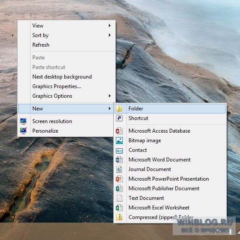240x240 pixels.
Task: Open Graphics Properties... entry
Action: (67, 86)
